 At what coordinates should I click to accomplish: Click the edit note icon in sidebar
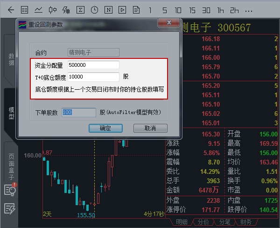(10, 208)
